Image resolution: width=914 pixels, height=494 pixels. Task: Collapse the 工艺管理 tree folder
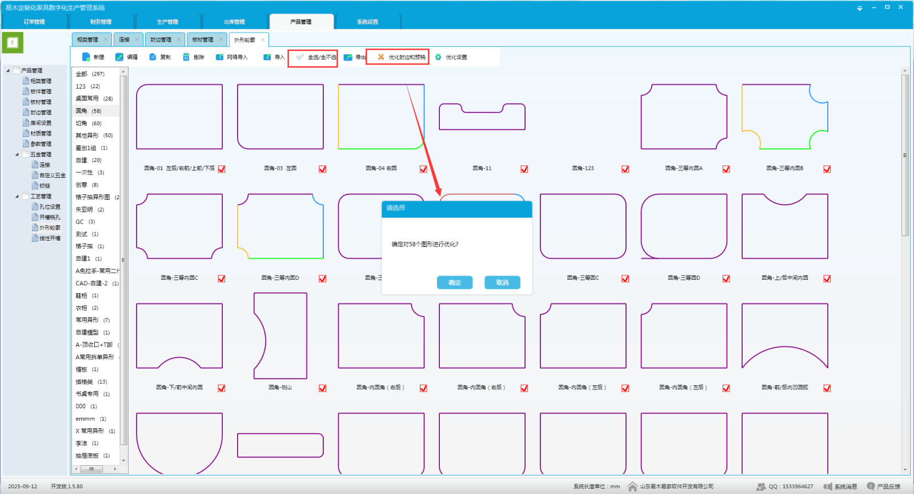pos(17,197)
